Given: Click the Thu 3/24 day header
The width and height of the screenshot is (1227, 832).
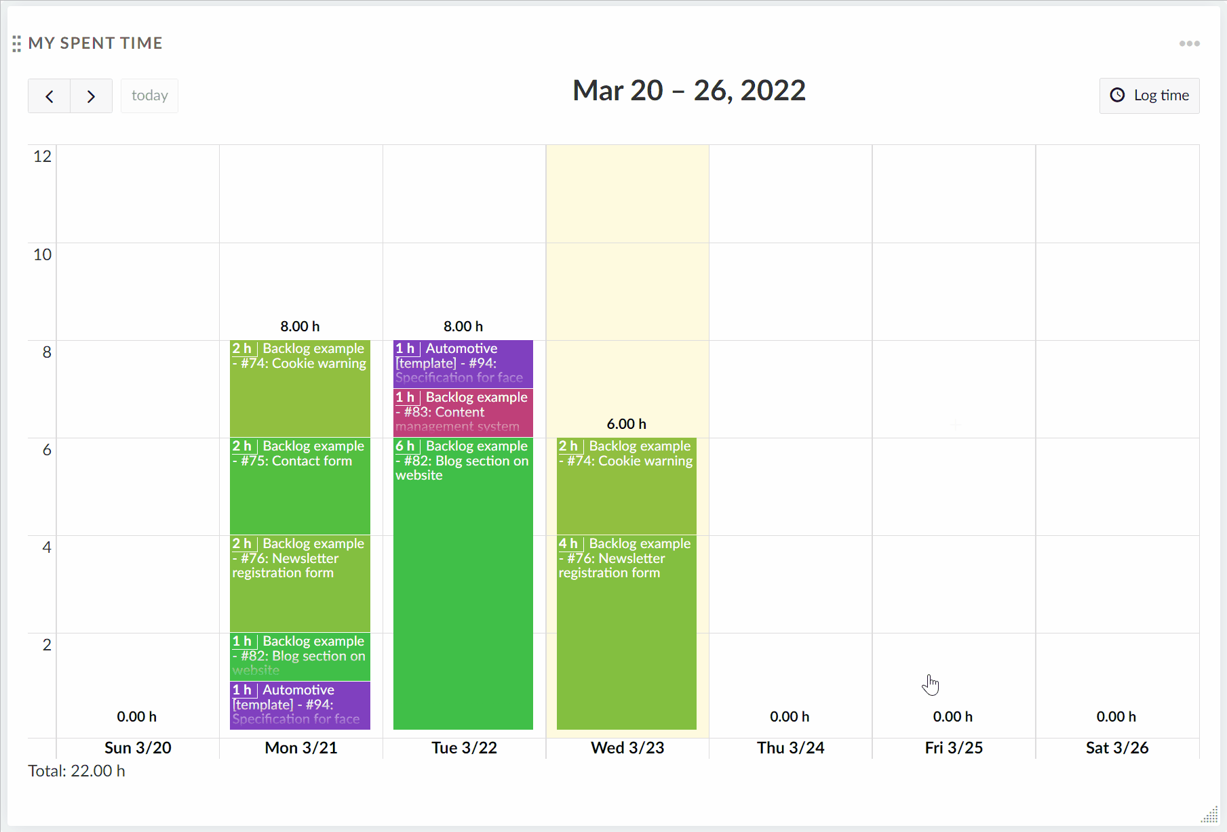Looking at the screenshot, I should (790, 747).
